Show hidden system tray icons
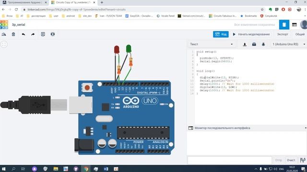This screenshot has width=307, height=172. (x=256, y=169)
